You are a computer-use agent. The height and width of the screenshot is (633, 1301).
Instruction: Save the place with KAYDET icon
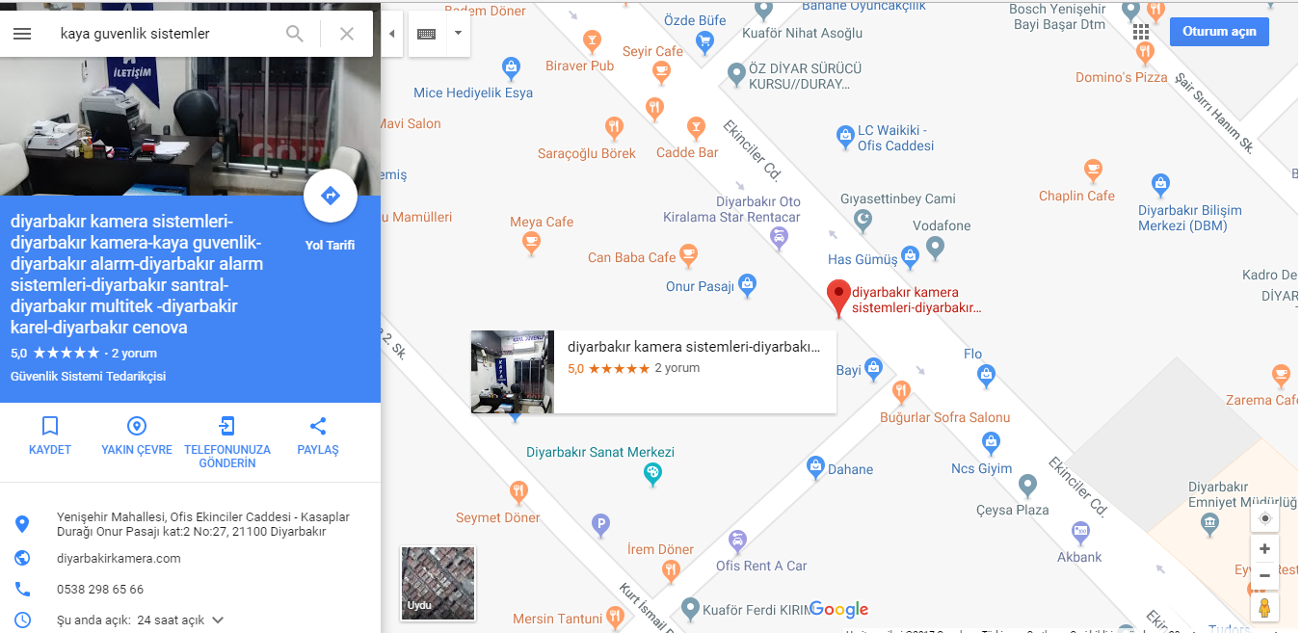(x=50, y=435)
